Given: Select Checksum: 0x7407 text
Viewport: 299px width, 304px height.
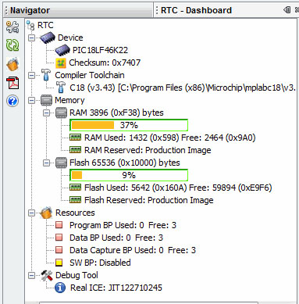Looking at the screenshot, I should pyautogui.click(x=105, y=63).
